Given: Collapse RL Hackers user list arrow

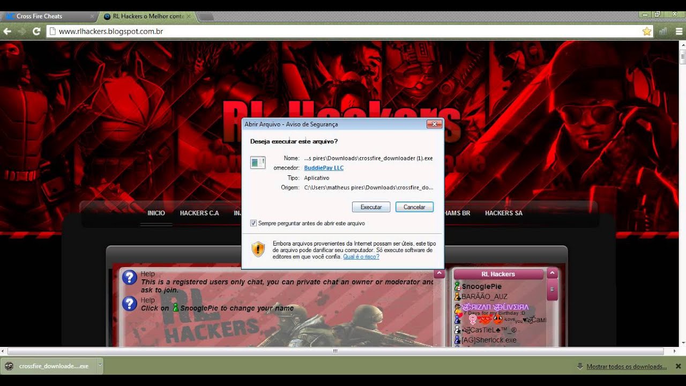Looking at the screenshot, I should [552, 273].
